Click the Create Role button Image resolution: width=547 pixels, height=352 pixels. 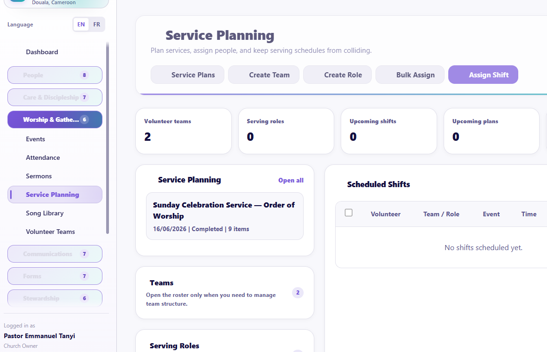(x=337, y=75)
